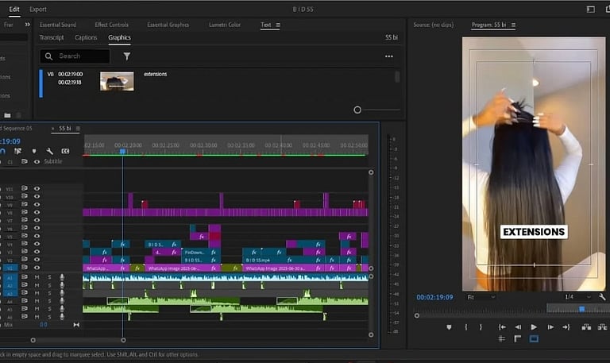Switch to the Edit workspace tab
610x363 pixels.
pos(14,10)
